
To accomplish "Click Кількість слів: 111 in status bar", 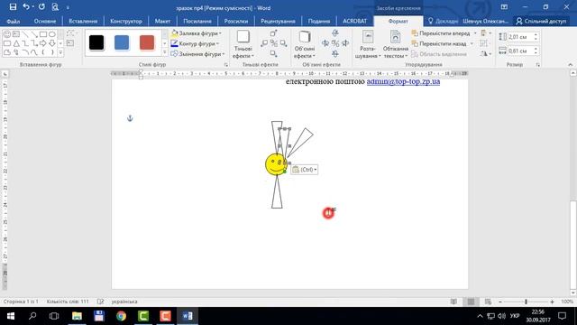I will 68,302.
